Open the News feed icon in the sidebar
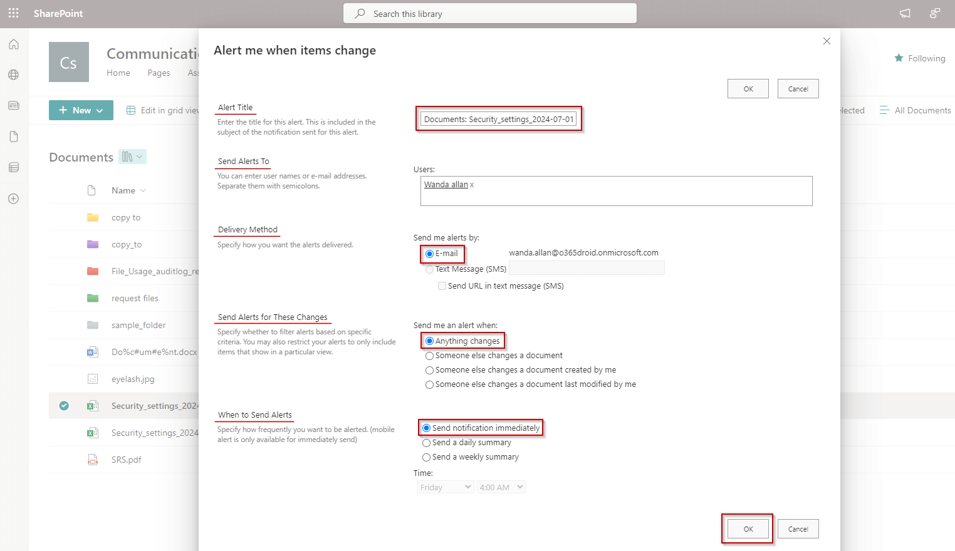This screenshot has width=955, height=551. 13,105
